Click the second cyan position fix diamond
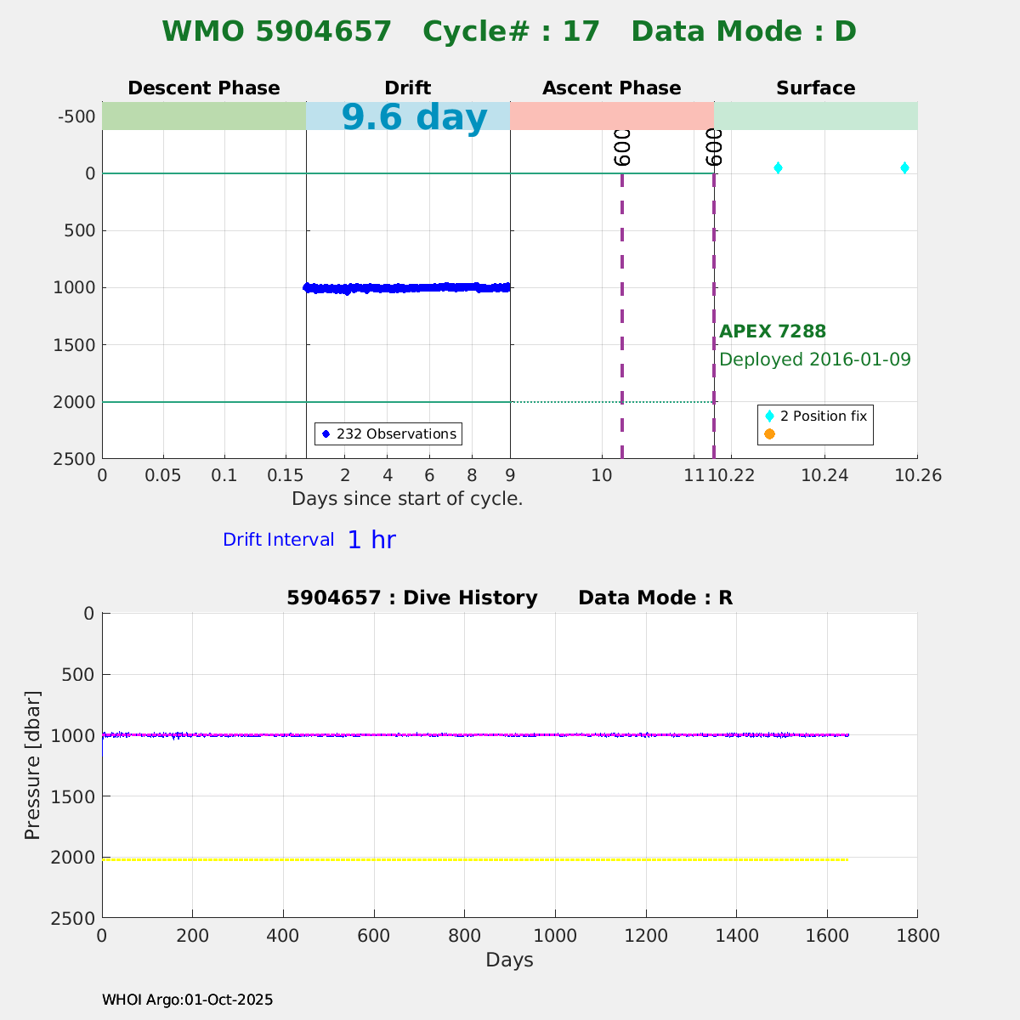 pos(904,168)
